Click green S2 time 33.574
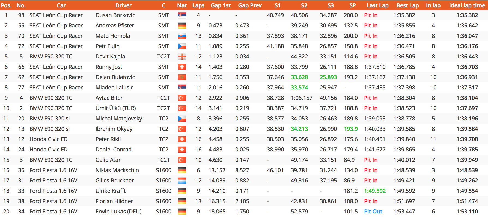 tap(299, 88)
